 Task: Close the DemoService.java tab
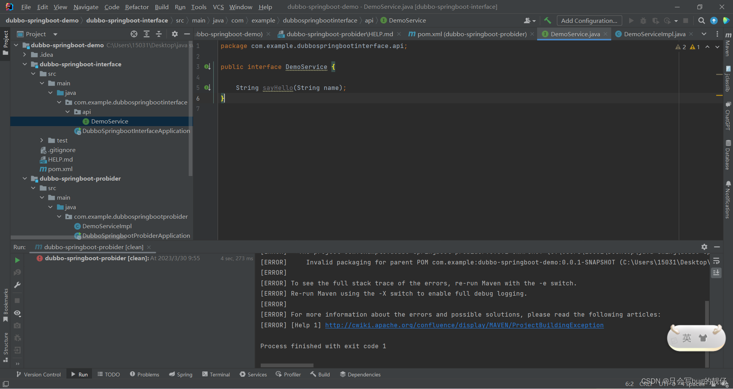(605, 34)
